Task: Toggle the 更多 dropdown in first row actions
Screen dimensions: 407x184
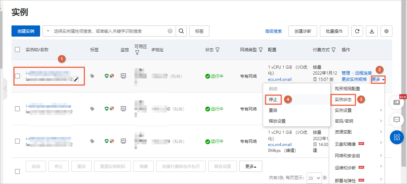Action: tap(378, 79)
